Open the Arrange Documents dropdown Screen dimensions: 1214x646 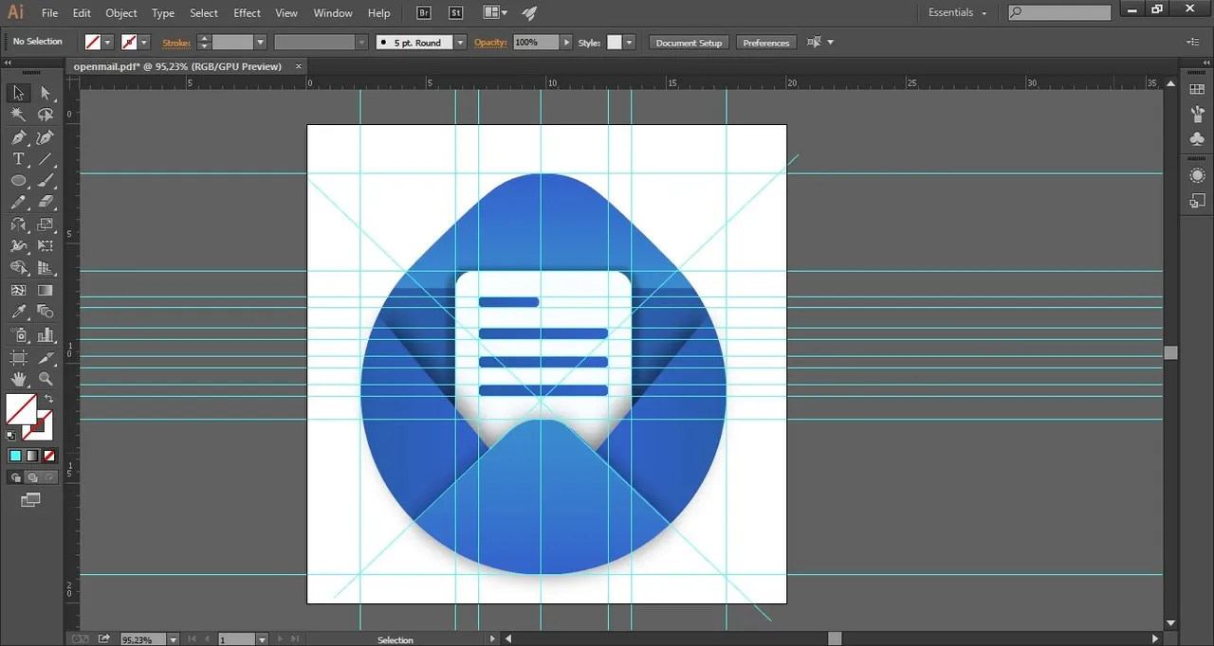(494, 13)
